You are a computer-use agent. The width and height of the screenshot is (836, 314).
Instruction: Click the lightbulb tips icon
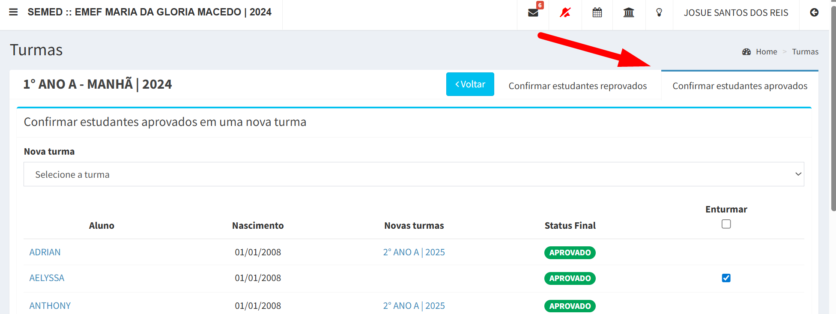pos(659,13)
